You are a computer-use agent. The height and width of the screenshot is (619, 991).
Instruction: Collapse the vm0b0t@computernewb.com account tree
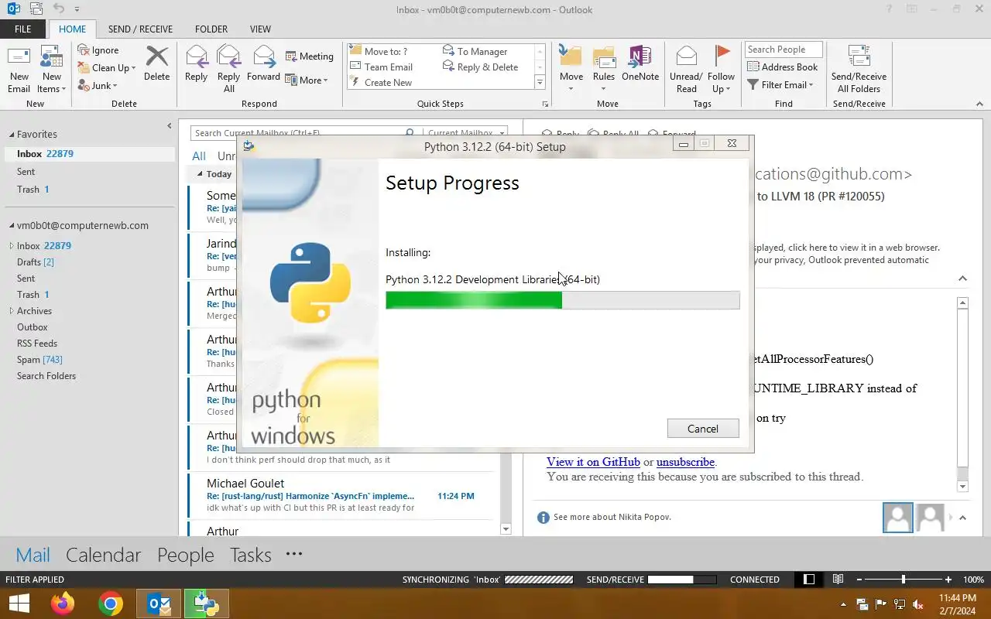pyautogui.click(x=12, y=226)
